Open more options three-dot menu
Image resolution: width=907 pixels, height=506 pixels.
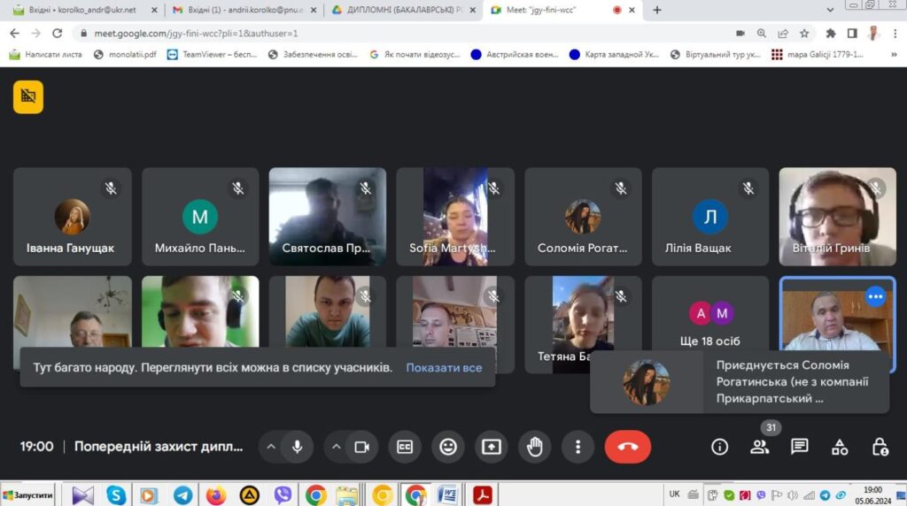(x=578, y=447)
